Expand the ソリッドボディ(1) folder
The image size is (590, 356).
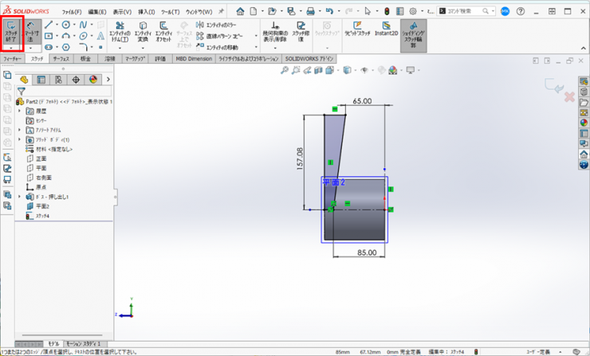tap(20, 139)
